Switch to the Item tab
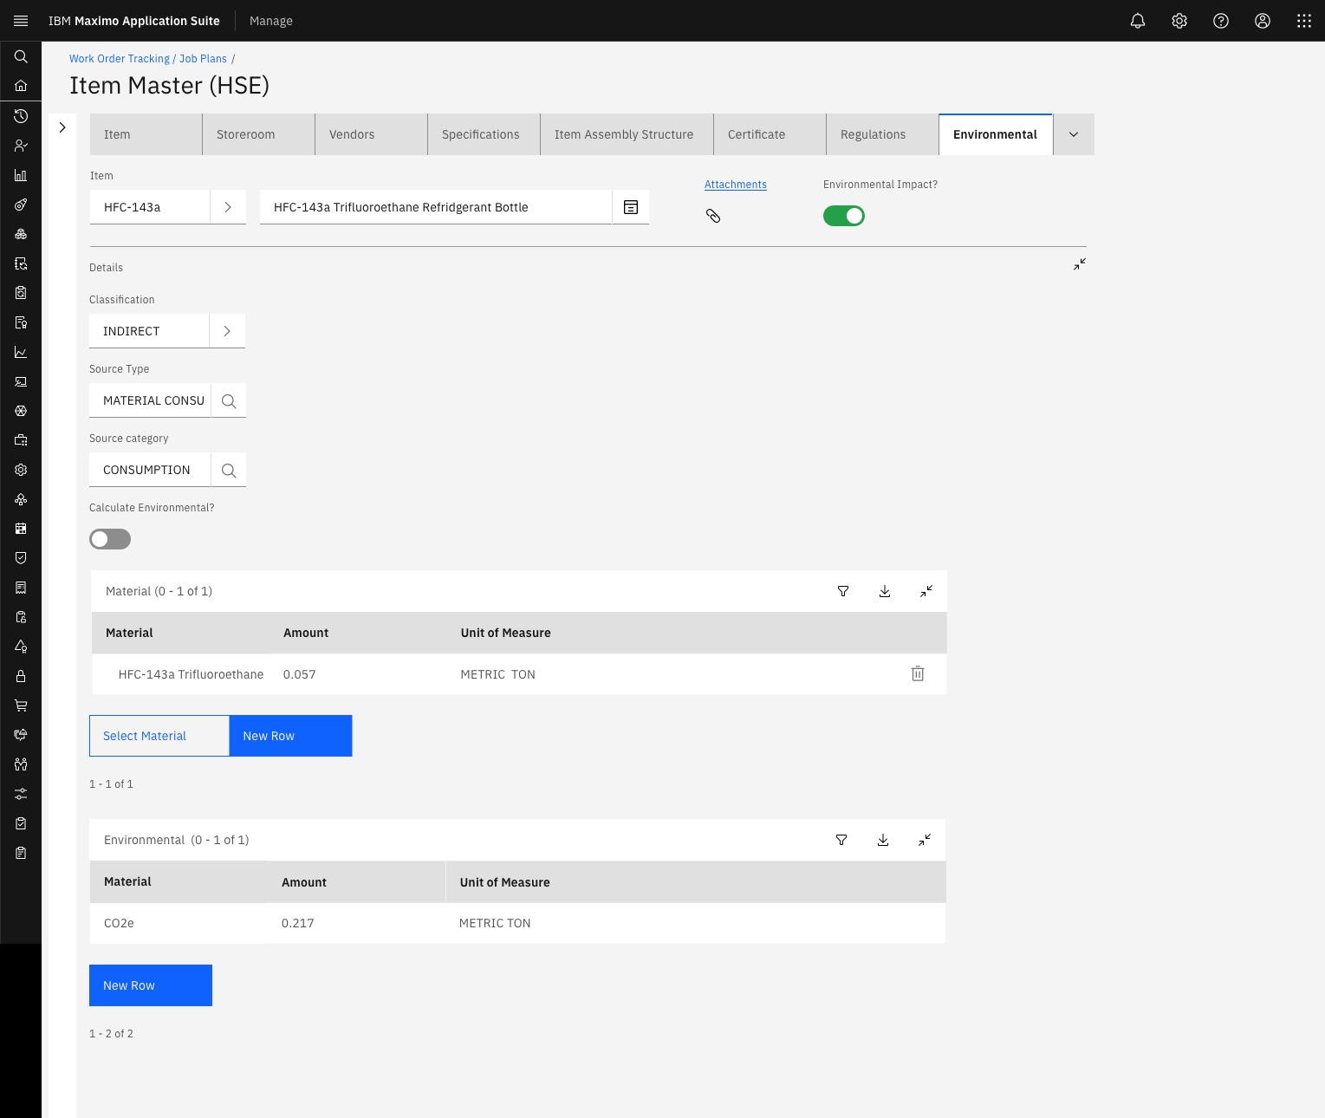This screenshot has width=1325, height=1118. pos(146,134)
